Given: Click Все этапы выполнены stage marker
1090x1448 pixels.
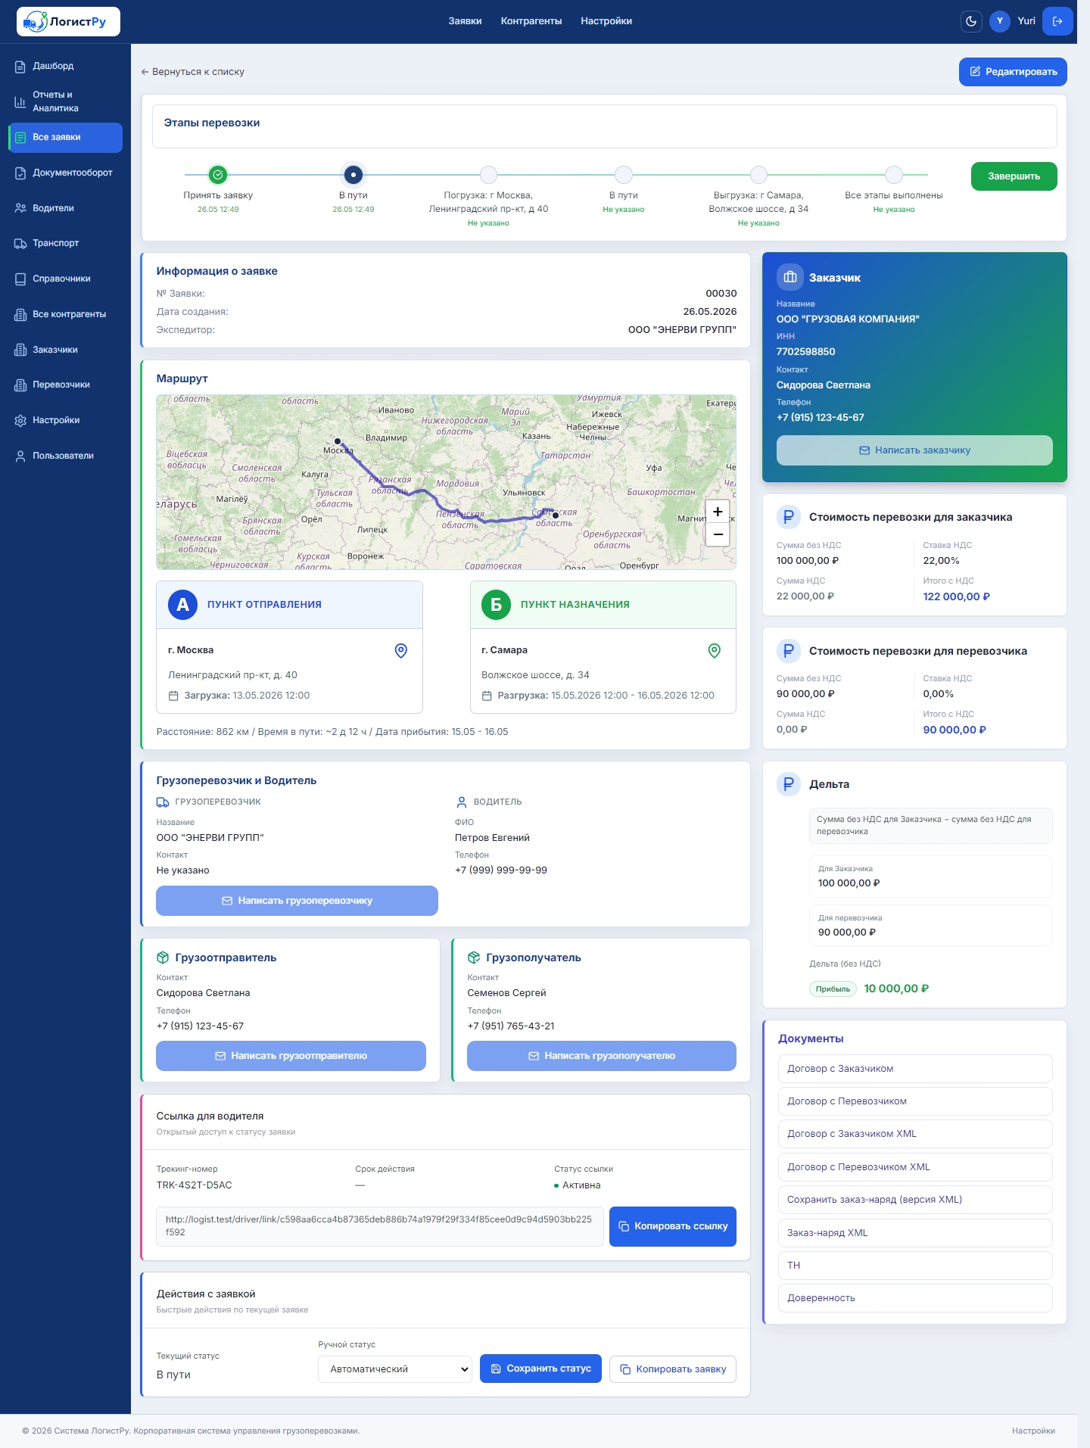Looking at the screenshot, I should click(894, 175).
